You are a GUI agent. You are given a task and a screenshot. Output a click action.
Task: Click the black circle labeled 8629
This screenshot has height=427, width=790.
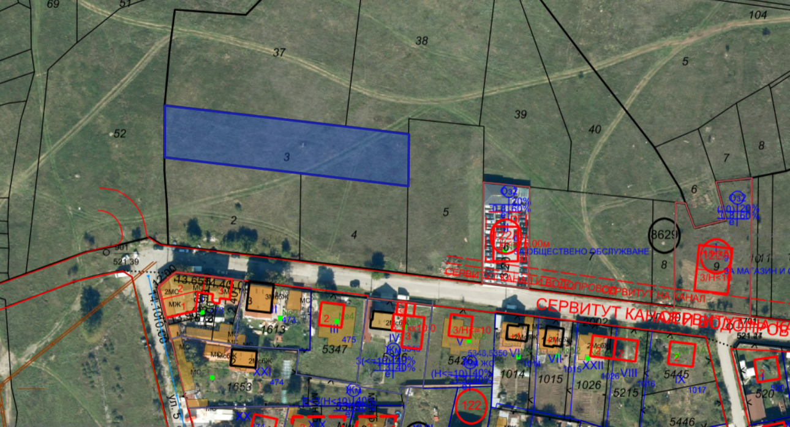point(663,234)
